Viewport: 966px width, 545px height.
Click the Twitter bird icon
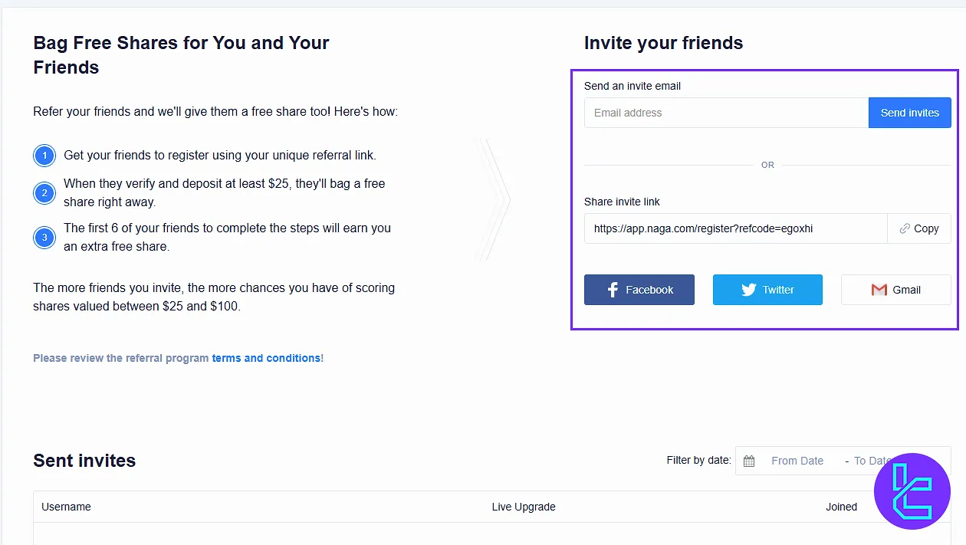pos(748,290)
